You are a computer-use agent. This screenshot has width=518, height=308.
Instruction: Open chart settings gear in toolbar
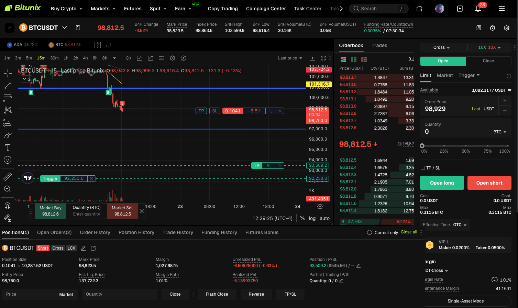(173, 58)
